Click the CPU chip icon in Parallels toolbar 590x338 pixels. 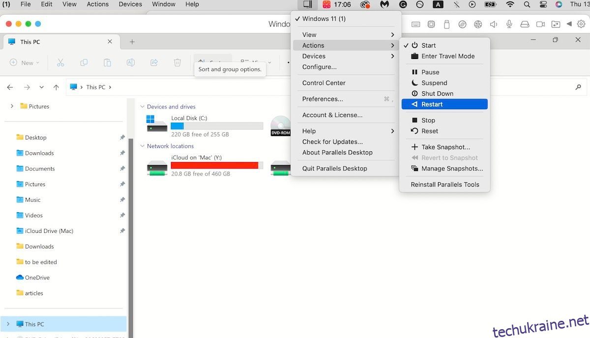431,24
